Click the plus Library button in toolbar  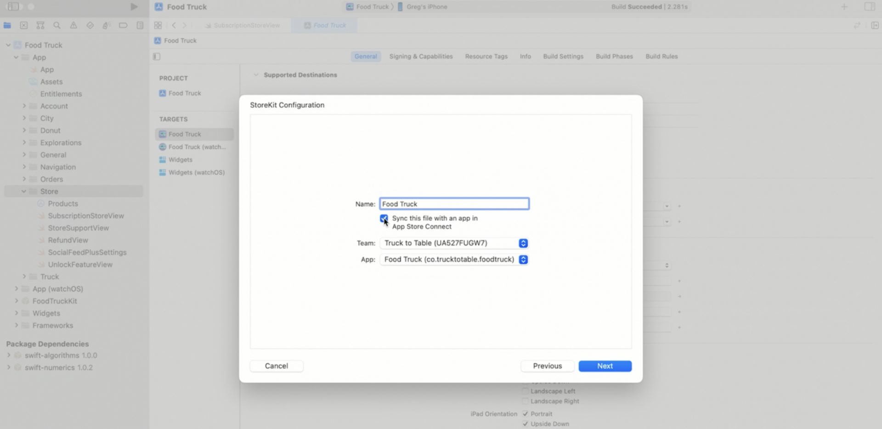point(844,6)
